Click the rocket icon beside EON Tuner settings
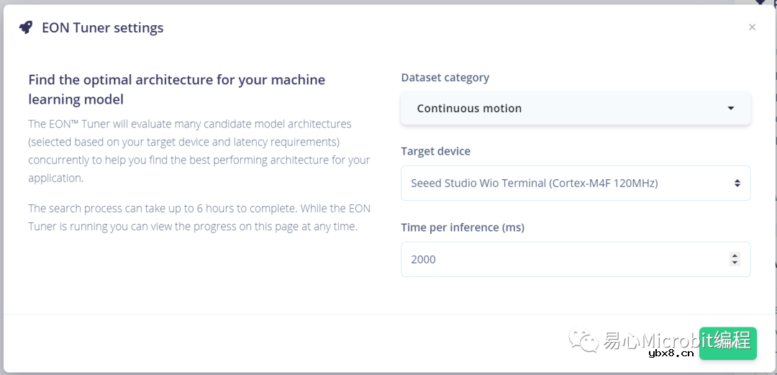Image resolution: width=777 pixels, height=375 pixels. tap(26, 27)
